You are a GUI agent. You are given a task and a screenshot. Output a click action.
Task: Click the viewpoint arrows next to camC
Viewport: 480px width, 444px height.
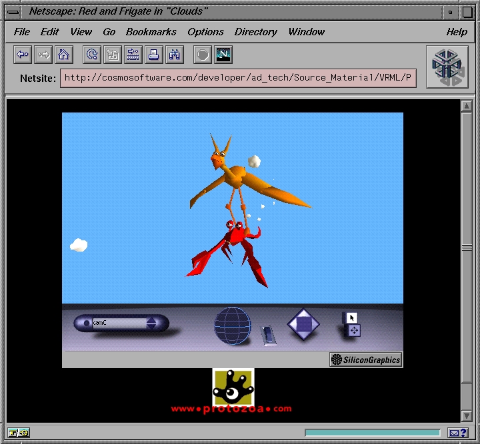(x=151, y=324)
